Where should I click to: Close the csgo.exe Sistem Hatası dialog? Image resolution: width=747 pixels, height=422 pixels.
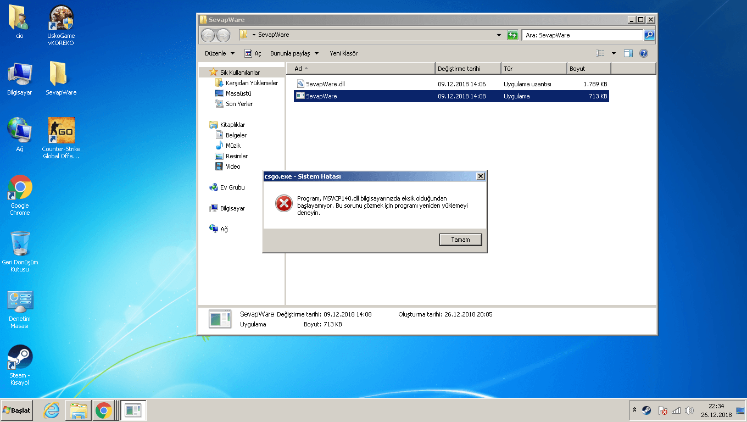tap(481, 176)
